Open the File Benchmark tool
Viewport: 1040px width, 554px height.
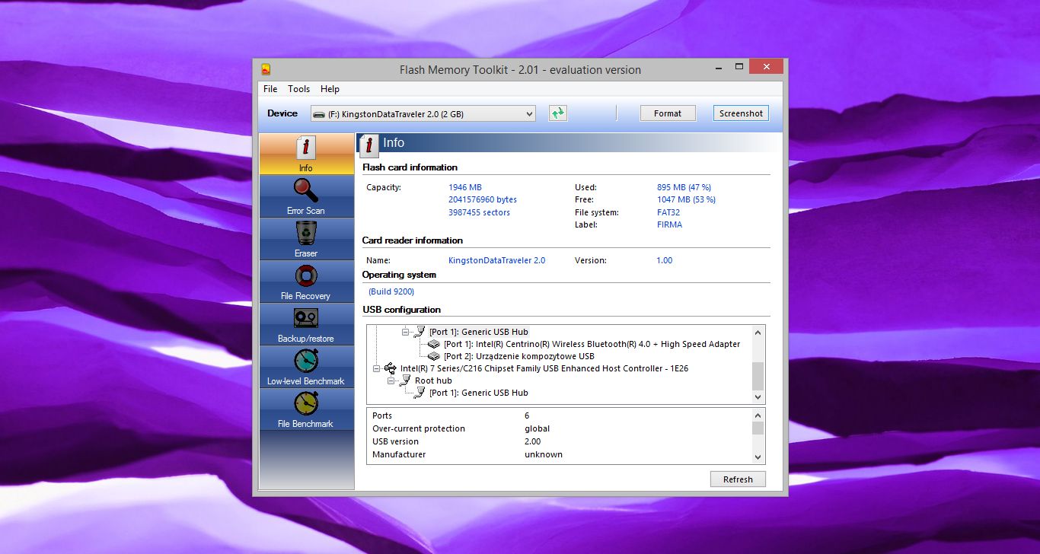(305, 409)
